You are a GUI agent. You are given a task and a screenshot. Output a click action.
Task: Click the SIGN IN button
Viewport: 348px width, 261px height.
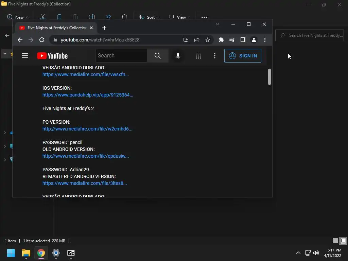pyautogui.click(x=243, y=56)
